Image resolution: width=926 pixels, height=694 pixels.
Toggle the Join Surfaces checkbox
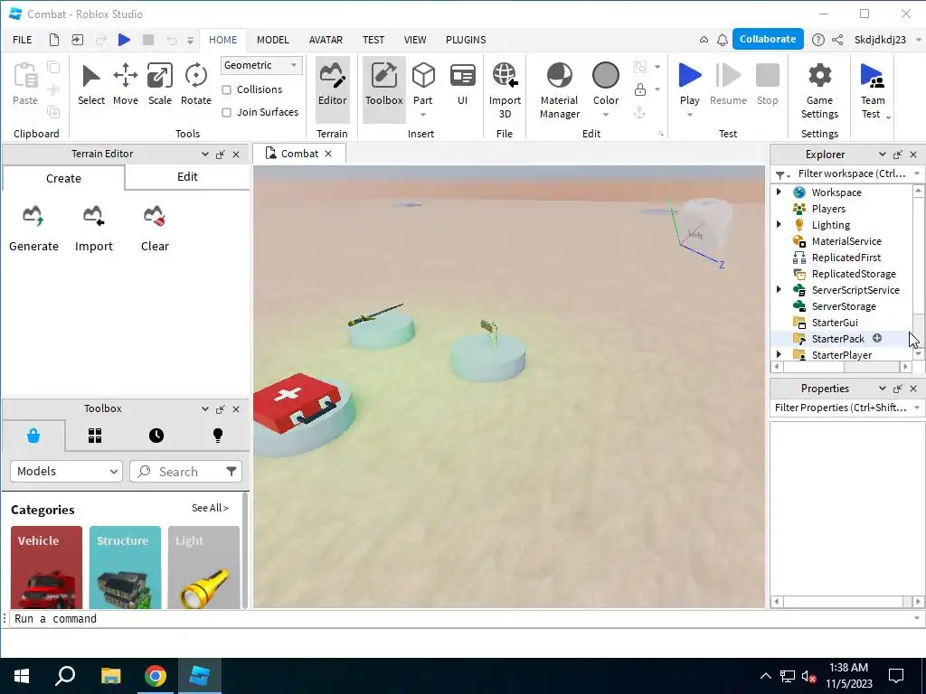point(226,112)
